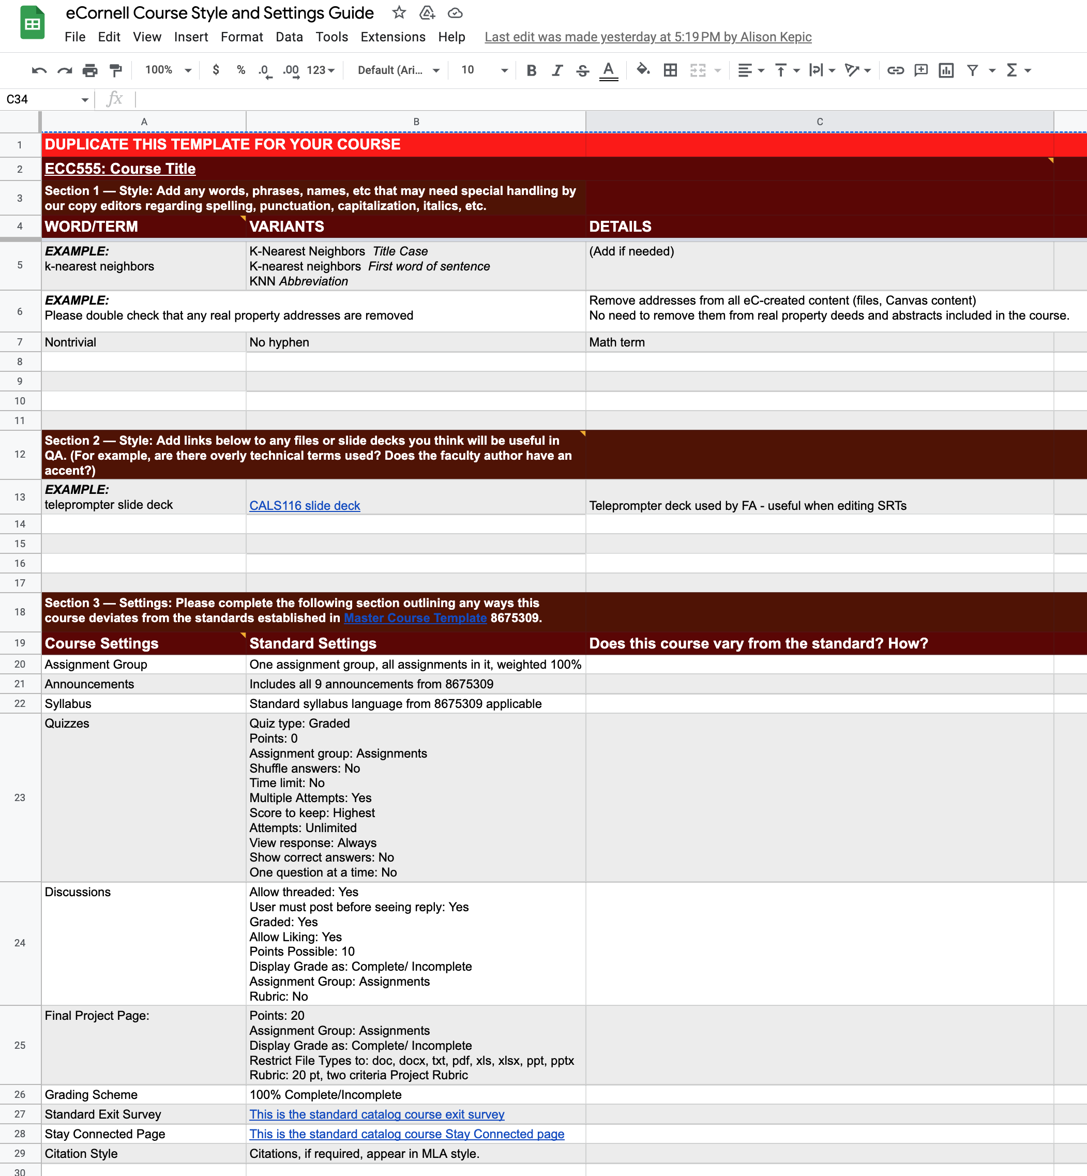Click the Functions sigma icon

[1011, 71]
